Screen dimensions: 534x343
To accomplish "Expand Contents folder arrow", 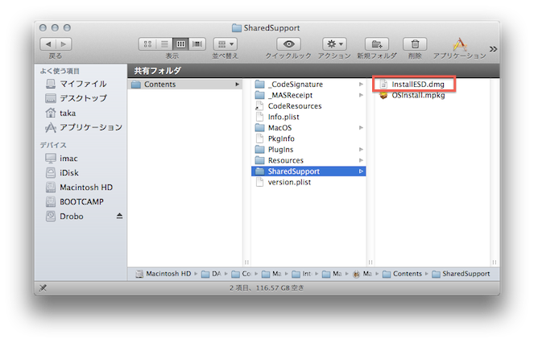I will click(237, 84).
